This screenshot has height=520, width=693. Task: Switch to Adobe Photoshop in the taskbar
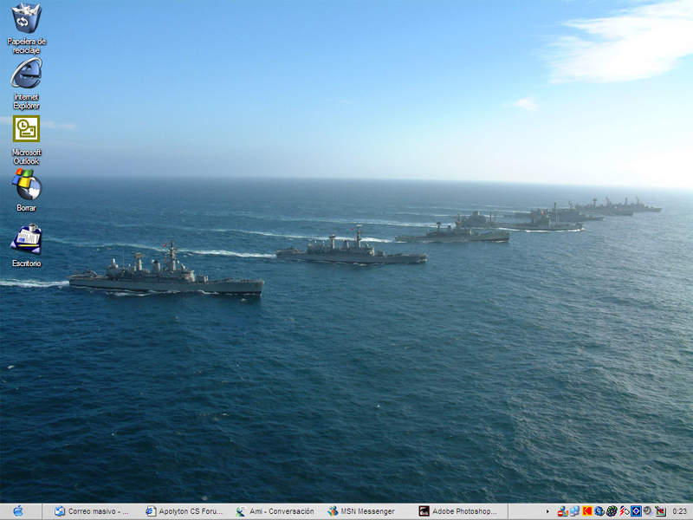click(x=458, y=511)
